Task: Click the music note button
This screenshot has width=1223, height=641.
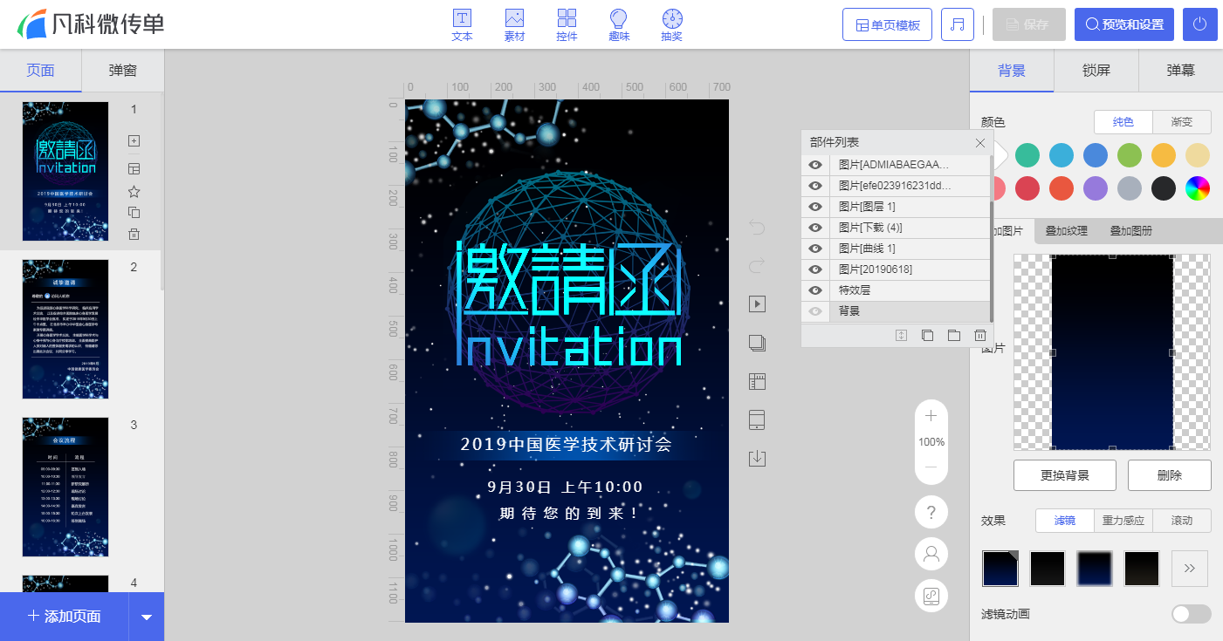Action: (958, 24)
